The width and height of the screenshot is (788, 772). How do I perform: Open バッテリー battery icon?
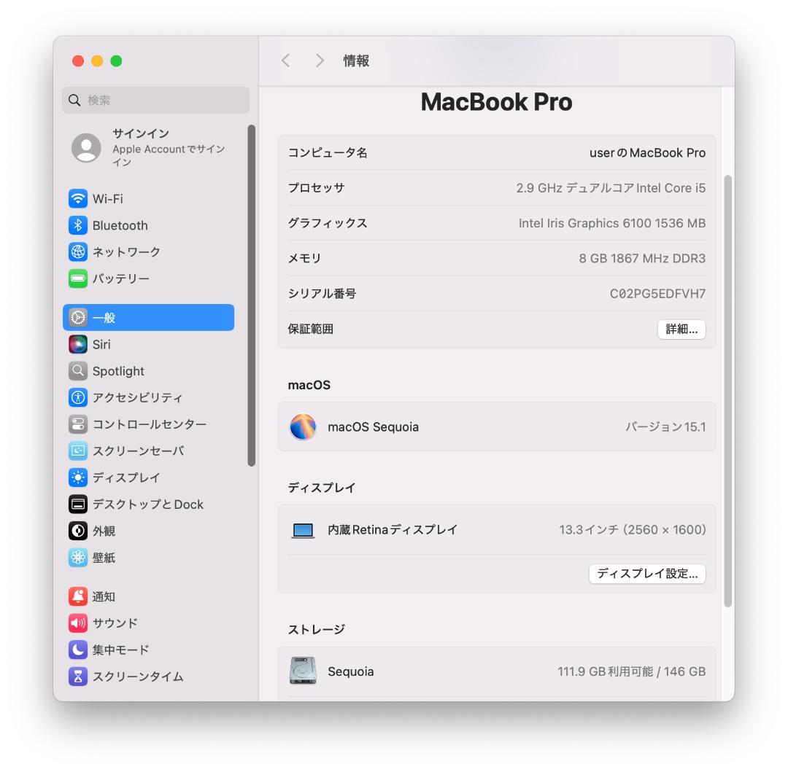pyautogui.click(x=78, y=278)
